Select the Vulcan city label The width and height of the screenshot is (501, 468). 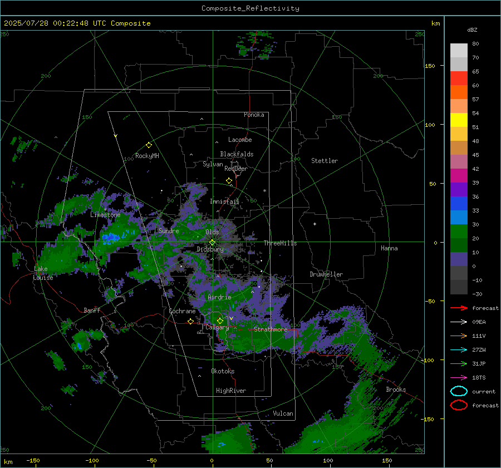point(283,413)
